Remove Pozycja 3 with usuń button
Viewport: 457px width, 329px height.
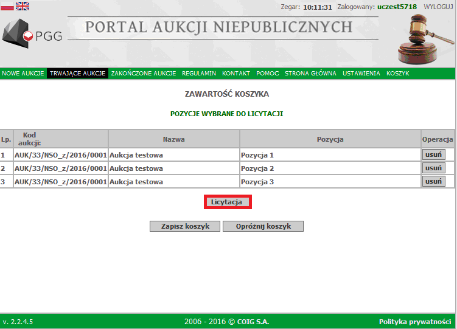[x=434, y=181]
